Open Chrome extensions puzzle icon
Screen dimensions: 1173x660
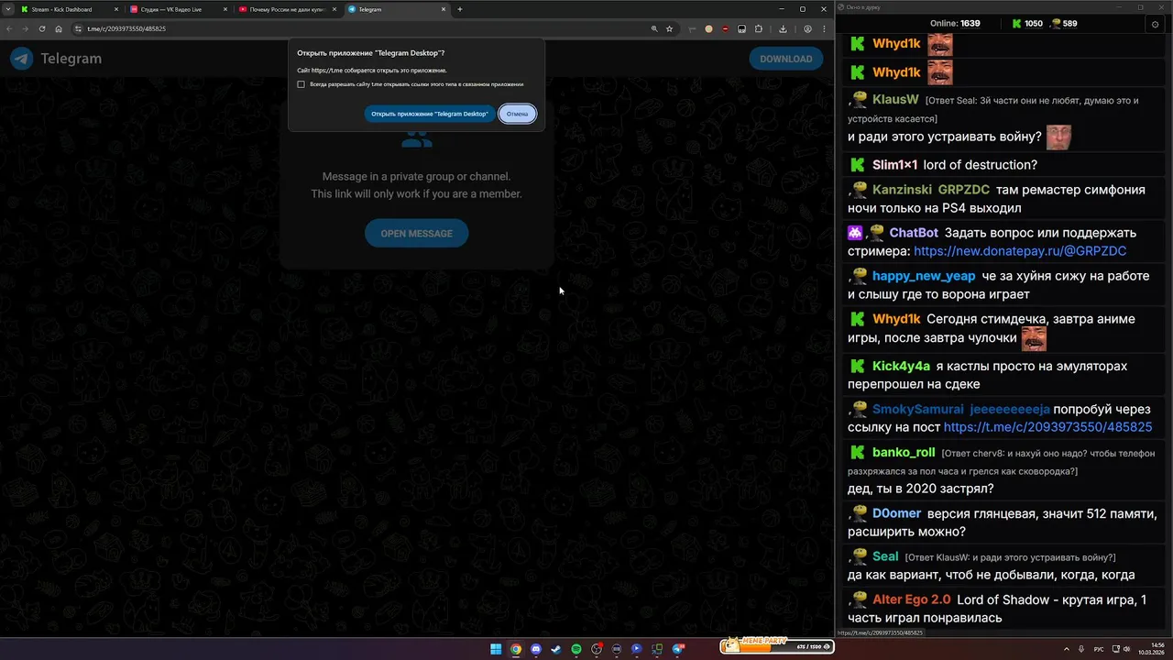[x=758, y=28]
